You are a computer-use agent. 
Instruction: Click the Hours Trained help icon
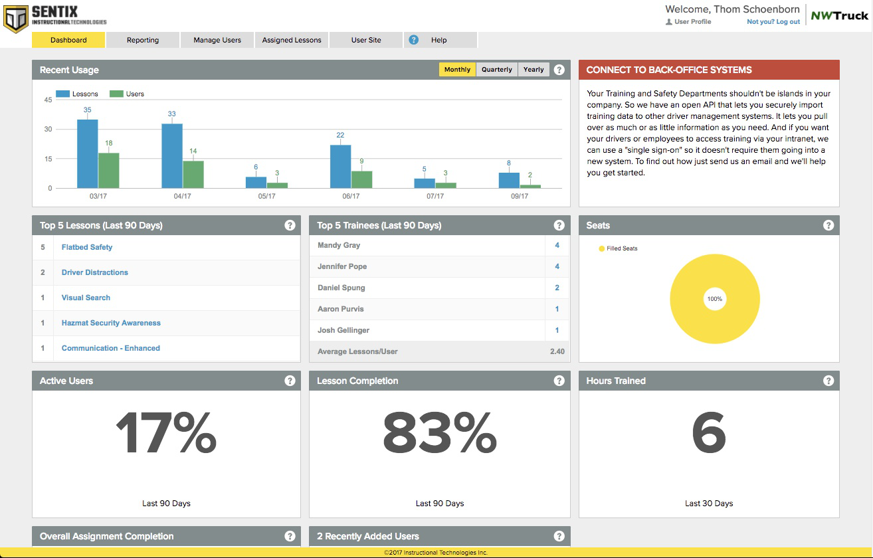(828, 381)
